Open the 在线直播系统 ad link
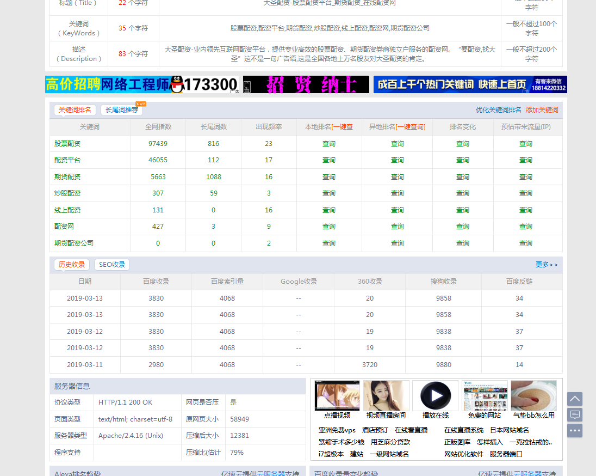Viewport: 596px width, 476px height. pyautogui.click(x=464, y=430)
